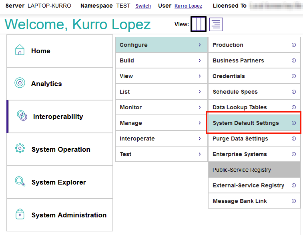Click the System Operation gear icon
303x235 pixels.
[20, 149]
